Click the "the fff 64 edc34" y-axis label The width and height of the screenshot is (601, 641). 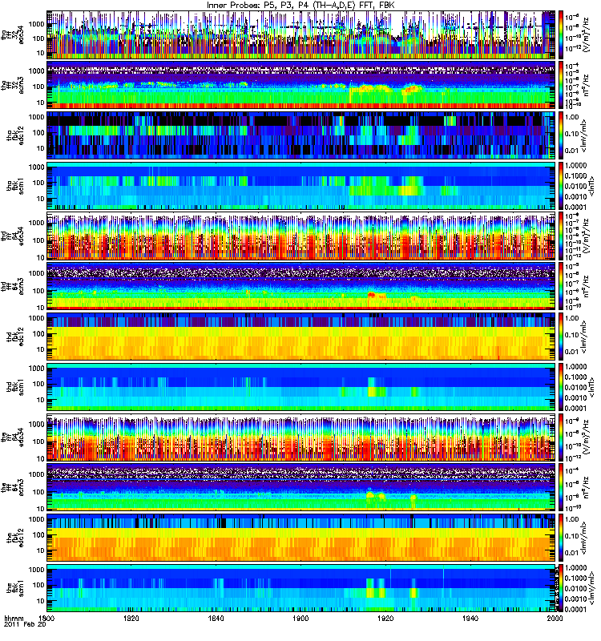pos(13,437)
